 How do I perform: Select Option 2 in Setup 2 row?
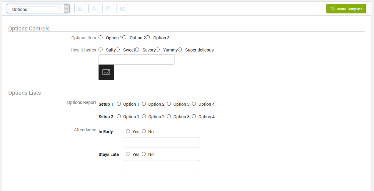point(144,116)
